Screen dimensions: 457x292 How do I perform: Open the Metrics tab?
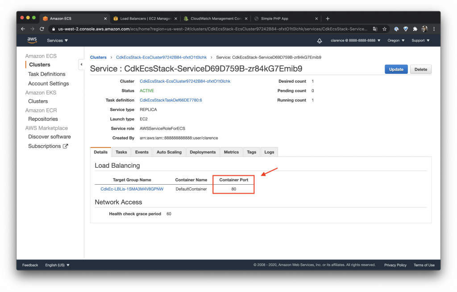[232, 152]
